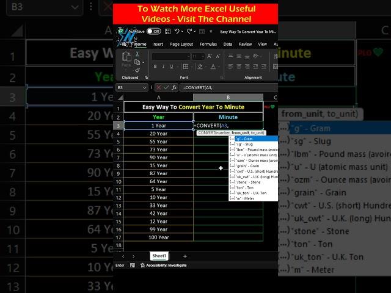Click the Middle Align icon
Image resolution: width=391 pixels, height=293 pixels.
click(x=239, y=56)
